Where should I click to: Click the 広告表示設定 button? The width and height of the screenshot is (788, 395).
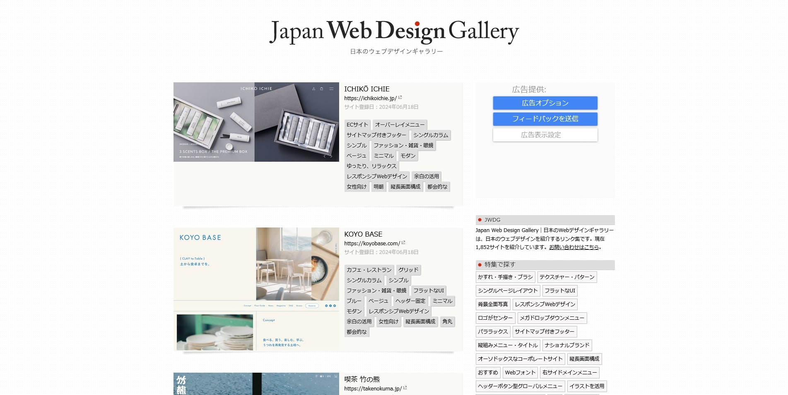tap(545, 135)
